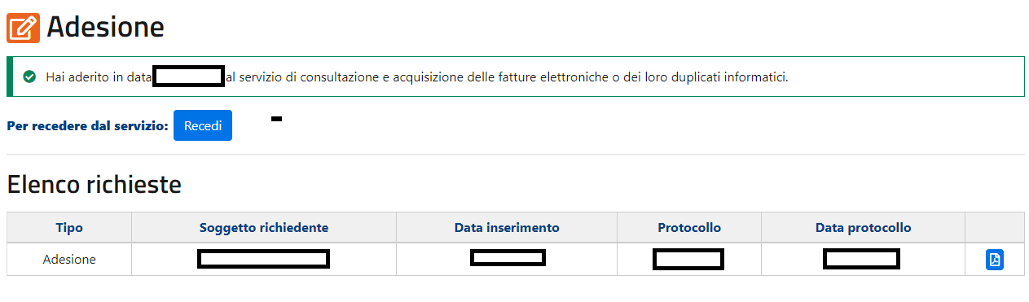Click the redacted Data inserimento cell value

tap(508, 258)
